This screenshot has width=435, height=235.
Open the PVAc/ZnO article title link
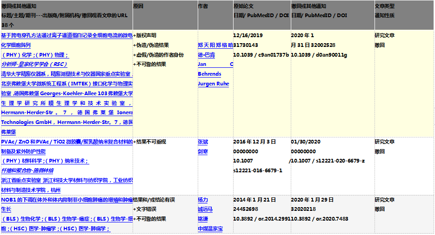67,142
